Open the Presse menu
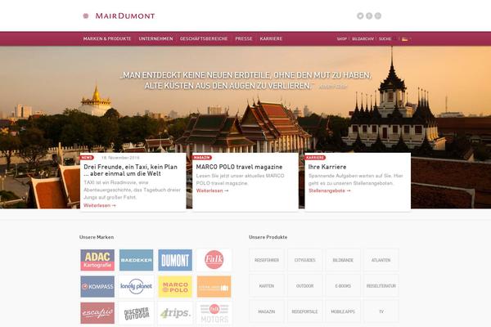The image size is (491, 327). (x=244, y=38)
